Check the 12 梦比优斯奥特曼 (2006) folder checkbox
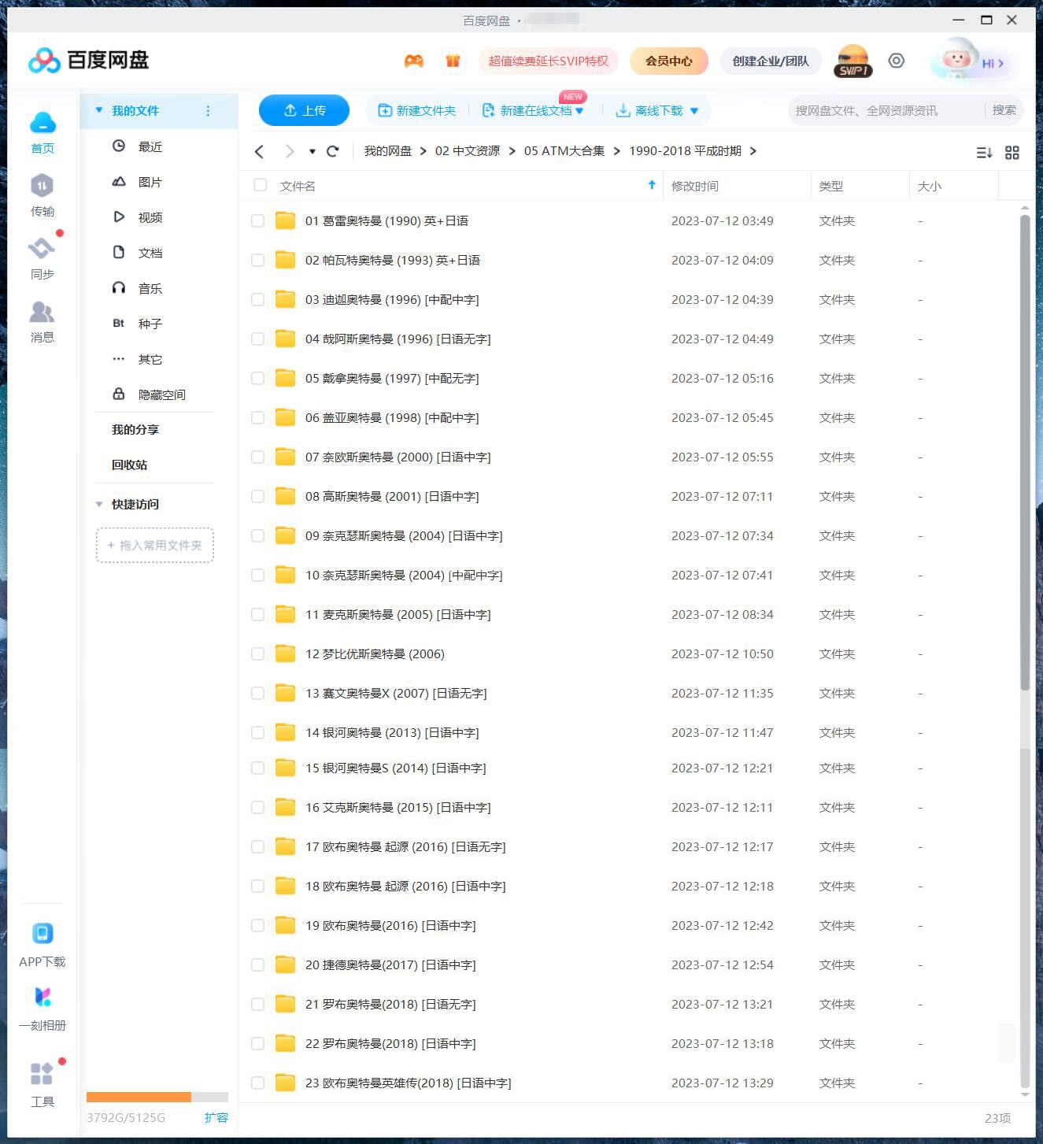 (x=257, y=653)
